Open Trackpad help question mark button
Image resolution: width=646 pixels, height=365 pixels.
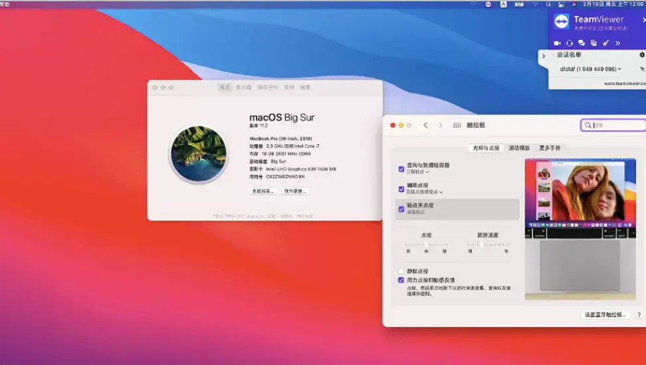[x=639, y=314]
